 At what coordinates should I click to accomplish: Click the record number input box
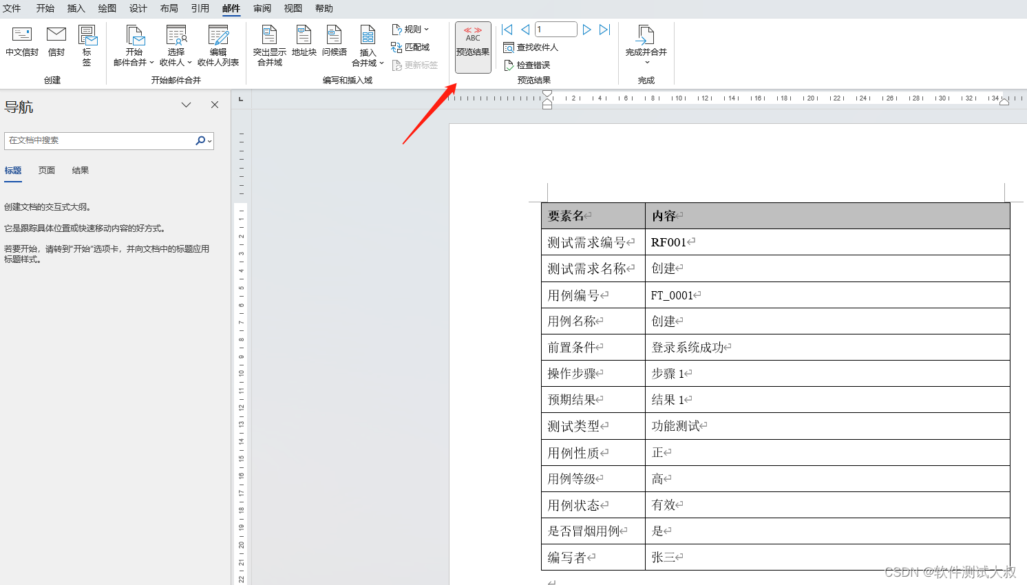click(555, 30)
